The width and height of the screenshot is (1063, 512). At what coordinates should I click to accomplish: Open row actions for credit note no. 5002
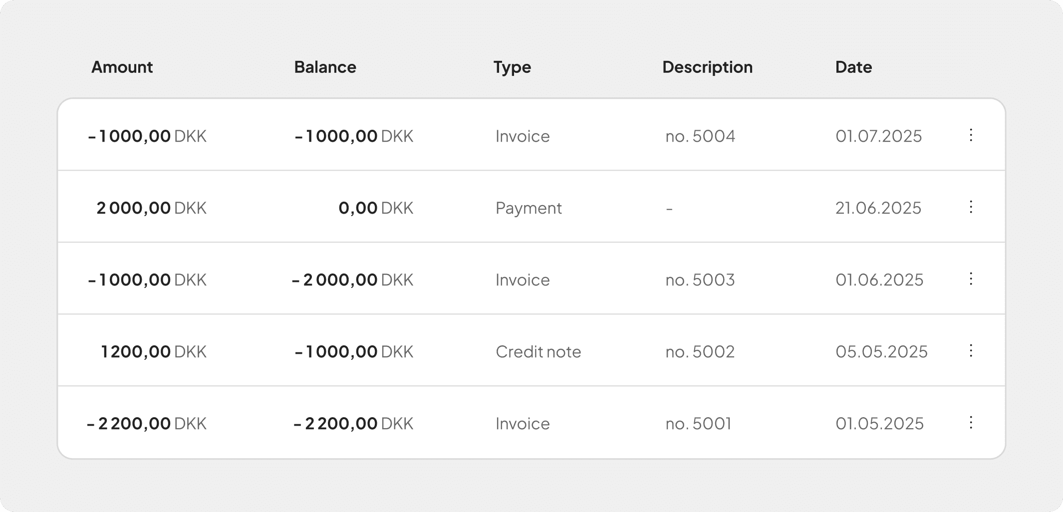coord(971,351)
